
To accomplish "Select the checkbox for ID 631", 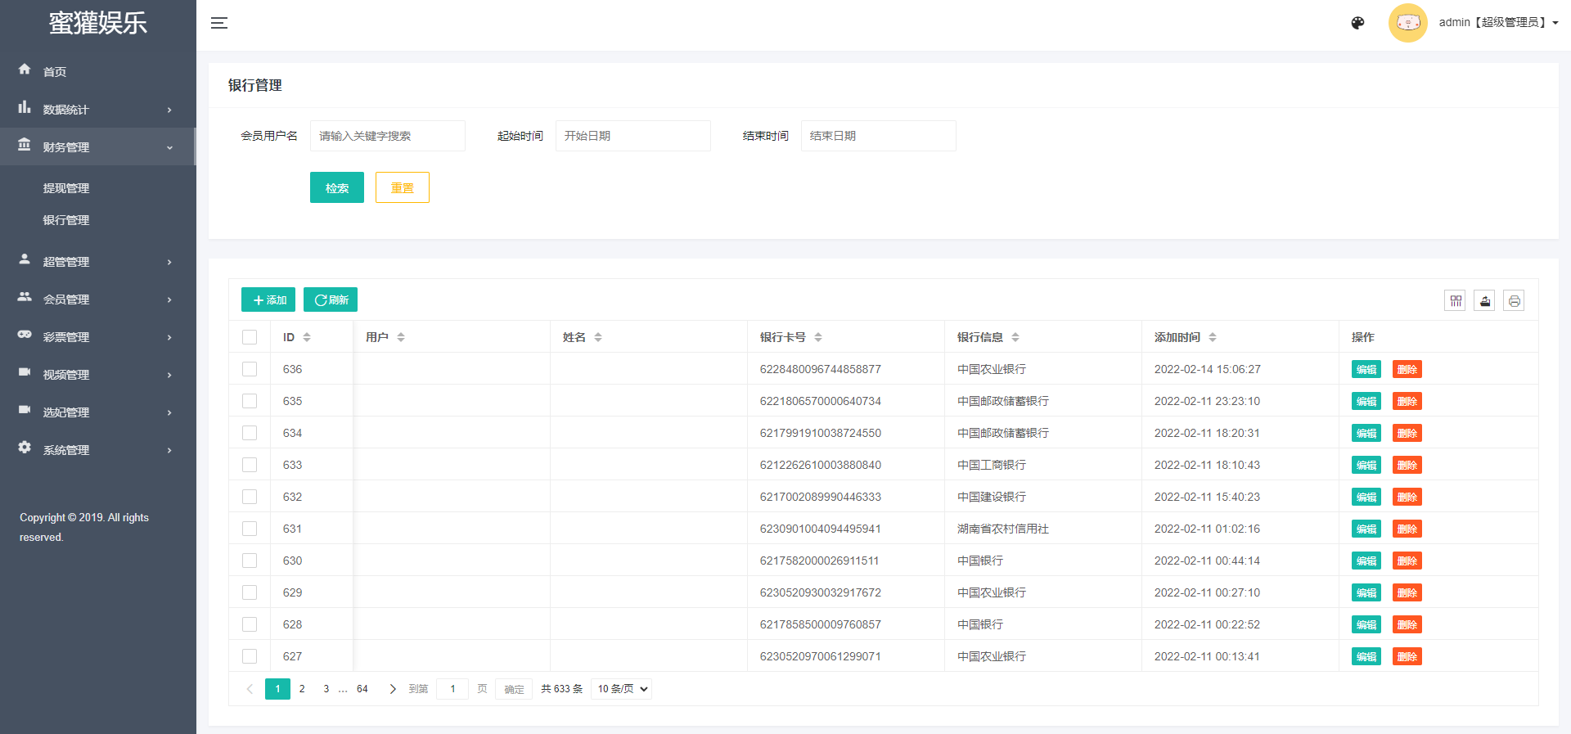I will pyautogui.click(x=250, y=529).
